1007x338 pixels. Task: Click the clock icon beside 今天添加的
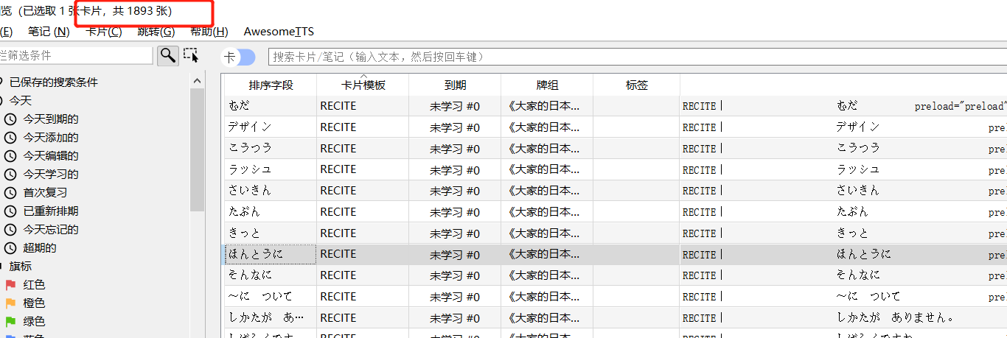10,138
